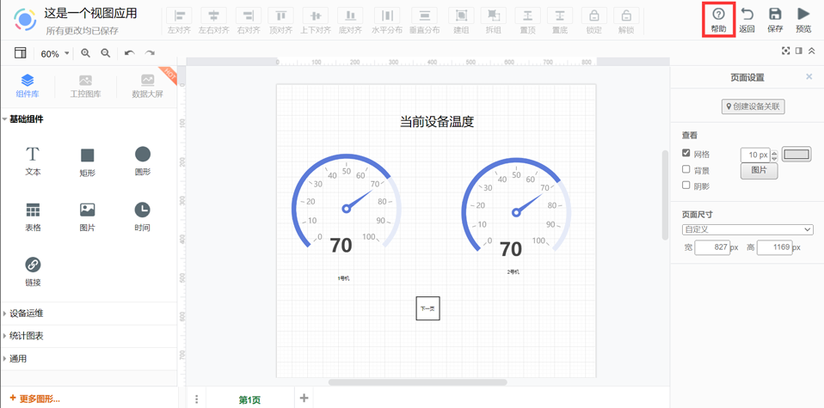Click the 创建设备关联 button
The image size is (824, 408).
click(753, 107)
